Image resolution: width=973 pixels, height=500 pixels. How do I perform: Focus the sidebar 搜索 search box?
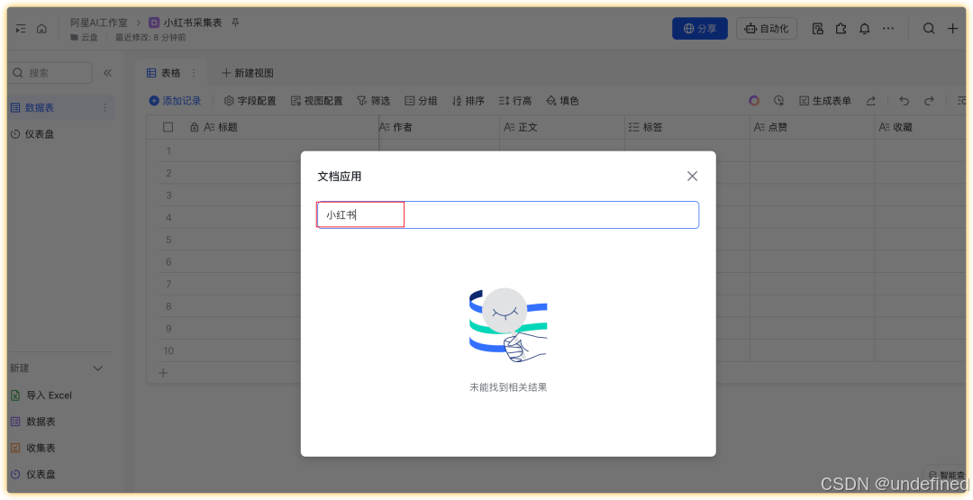[50, 73]
